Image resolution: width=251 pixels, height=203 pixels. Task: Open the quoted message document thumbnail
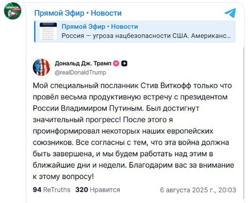[x=48, y=31]
